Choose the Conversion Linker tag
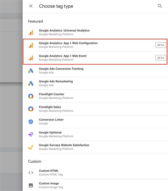Viewport: 168px width, 191px height. [x=95, y=121]
